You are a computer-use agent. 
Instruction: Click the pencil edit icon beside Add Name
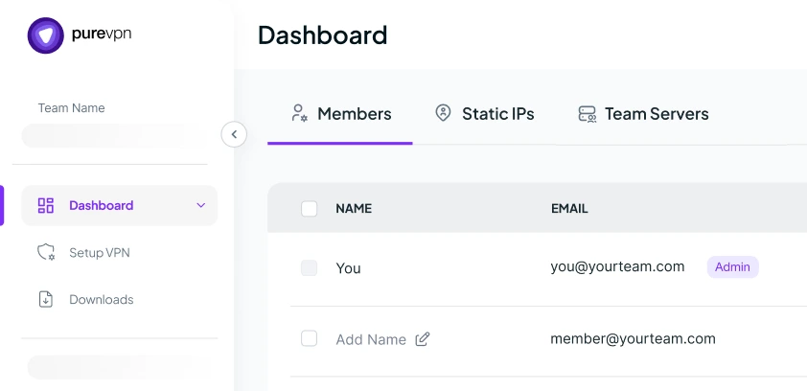click(x=422, y=339)
